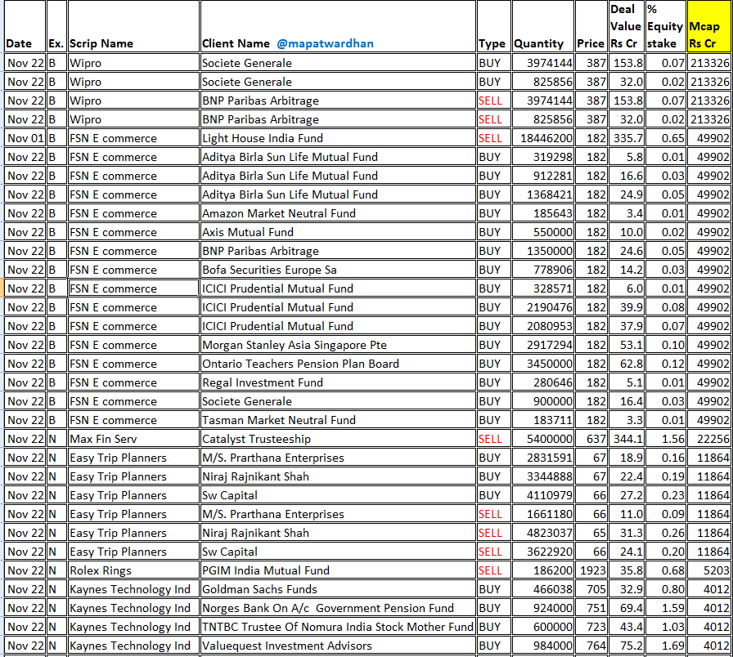Select equity stake cell 1.56
Viewport: 733px width, 657px height.
(665, 439)
